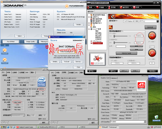Click the 基本(B)... button in Catalyst
Image resolution: width=162 pixels, height=129 pixels.
click(92, 71)
